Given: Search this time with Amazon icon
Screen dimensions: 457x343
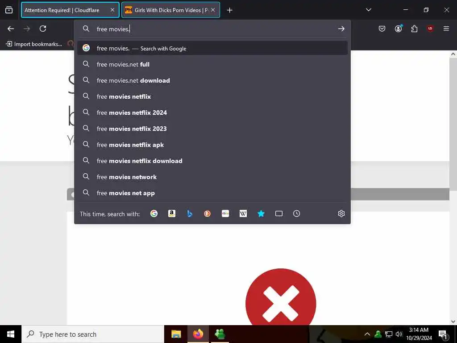Looking at the screenshot, I should [x=172, y=213].
